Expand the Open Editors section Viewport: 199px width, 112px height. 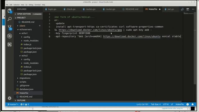pos(28,14)
